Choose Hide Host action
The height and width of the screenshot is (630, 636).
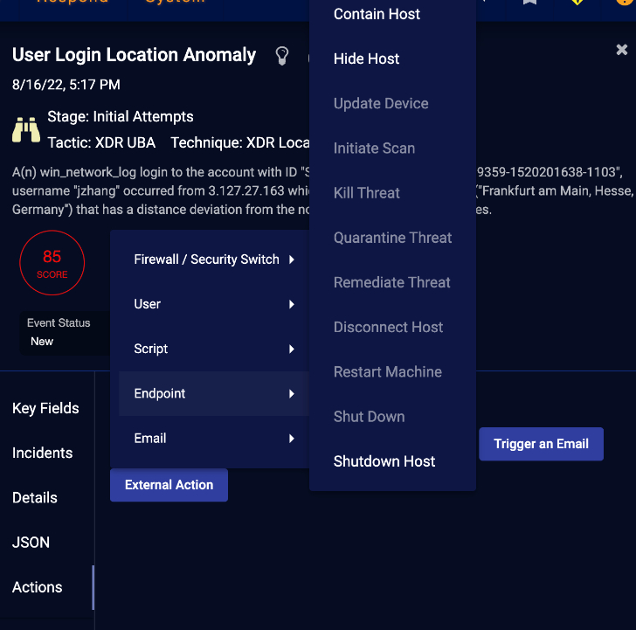tap(366, 59)
